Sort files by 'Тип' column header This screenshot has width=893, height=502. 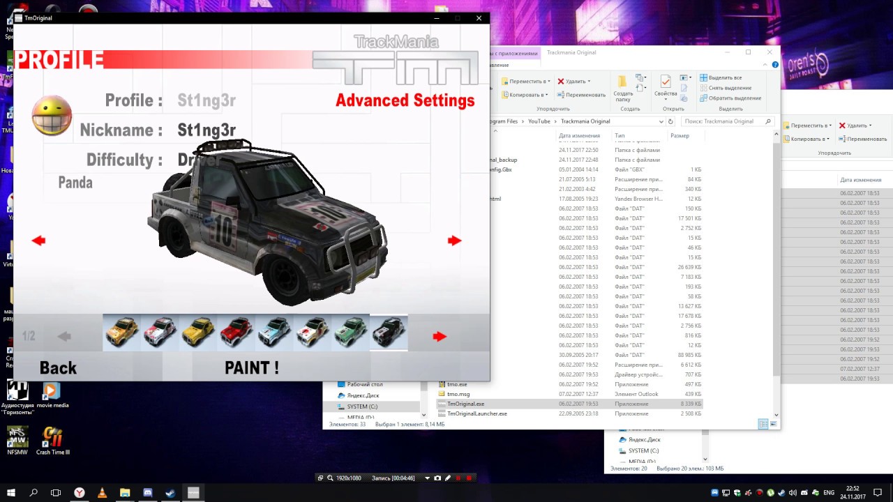pos(620,136)
